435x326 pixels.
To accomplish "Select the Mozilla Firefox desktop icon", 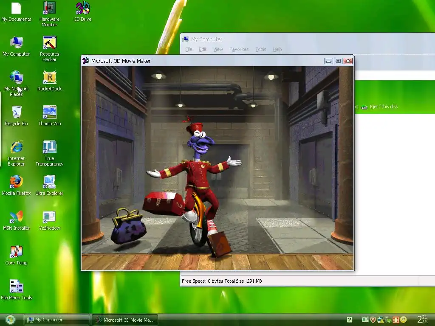I will pos(16,185).
